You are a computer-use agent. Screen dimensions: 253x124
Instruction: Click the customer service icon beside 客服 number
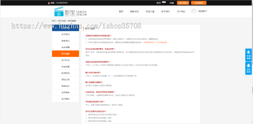[49, 3]
